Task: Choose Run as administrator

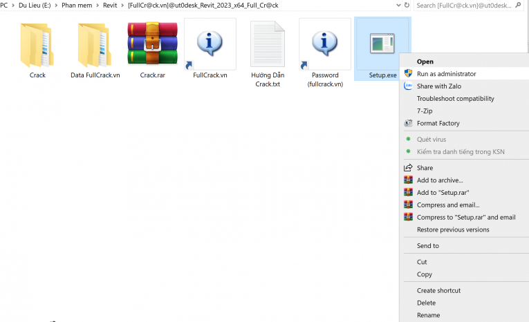Action: 464,74
